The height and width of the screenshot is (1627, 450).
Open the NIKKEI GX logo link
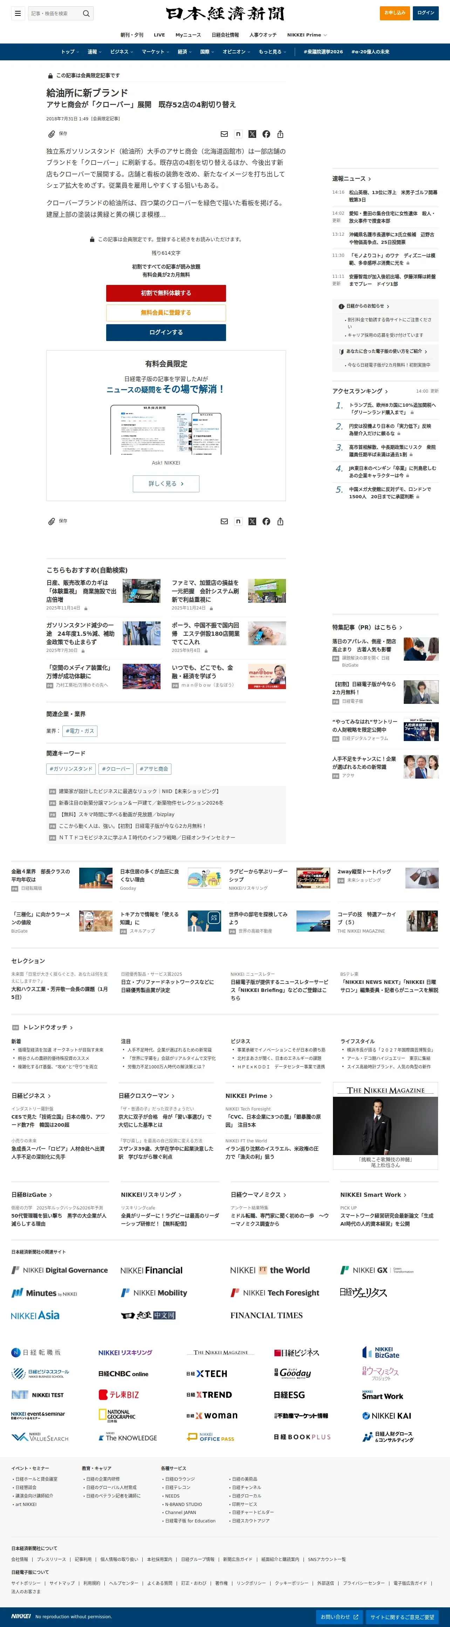click(x=377, y=1269)
